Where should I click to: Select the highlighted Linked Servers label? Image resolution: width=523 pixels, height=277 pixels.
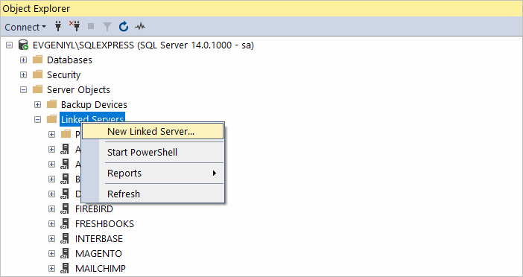(92, 119)
